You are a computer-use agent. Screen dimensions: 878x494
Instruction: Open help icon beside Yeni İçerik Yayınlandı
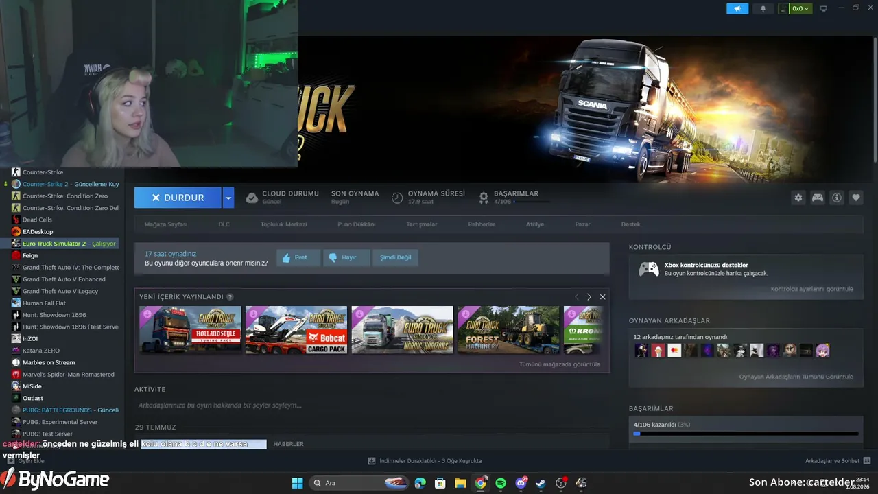[x=230, y=297]
